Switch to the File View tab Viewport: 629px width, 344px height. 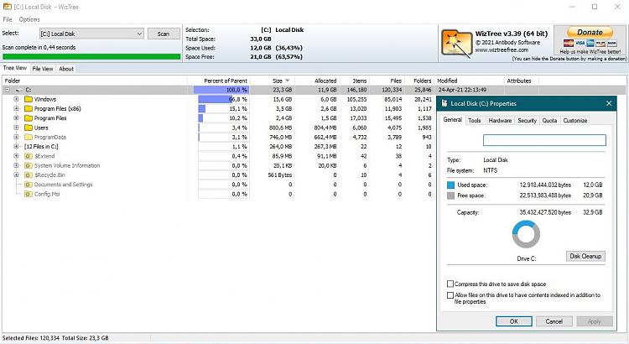click(x=43, y=69)
